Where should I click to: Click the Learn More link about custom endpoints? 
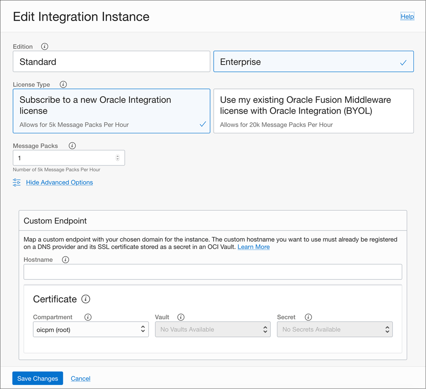pos(254,247)
